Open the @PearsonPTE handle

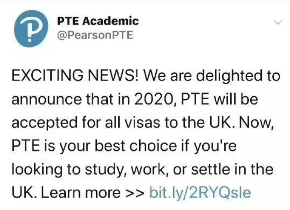click(x=95, y=35)
